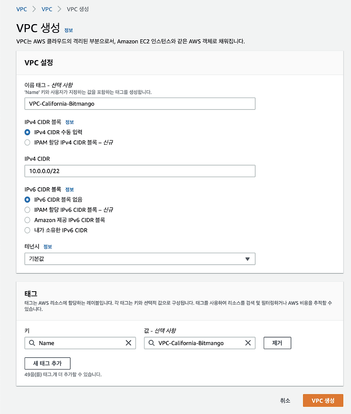
Task: Click 새 태그 추가 to add a tag
Action: [47, 363]
